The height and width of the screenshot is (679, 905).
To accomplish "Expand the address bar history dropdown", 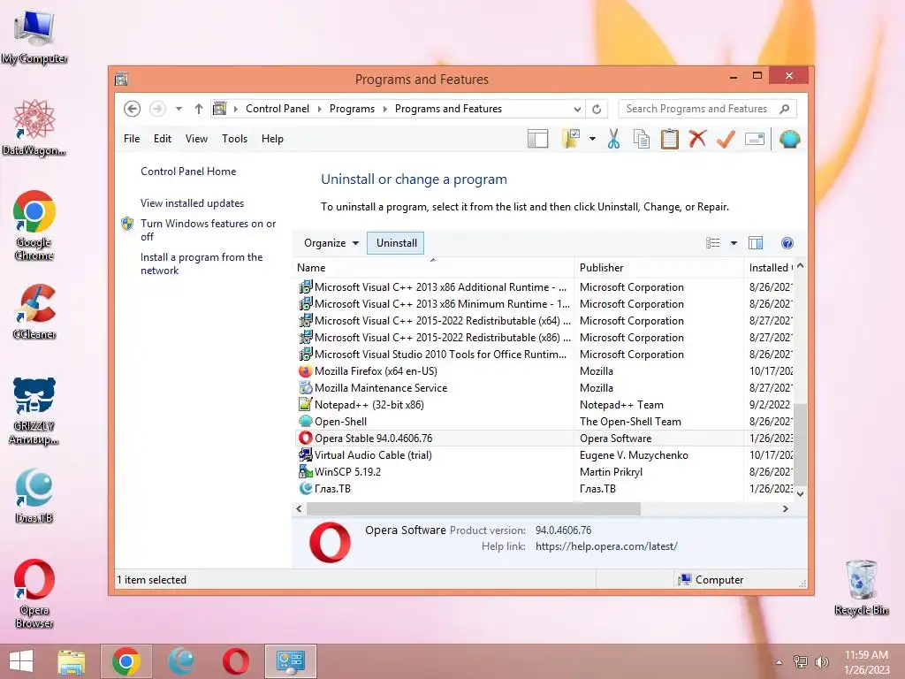I will [576, 109].
